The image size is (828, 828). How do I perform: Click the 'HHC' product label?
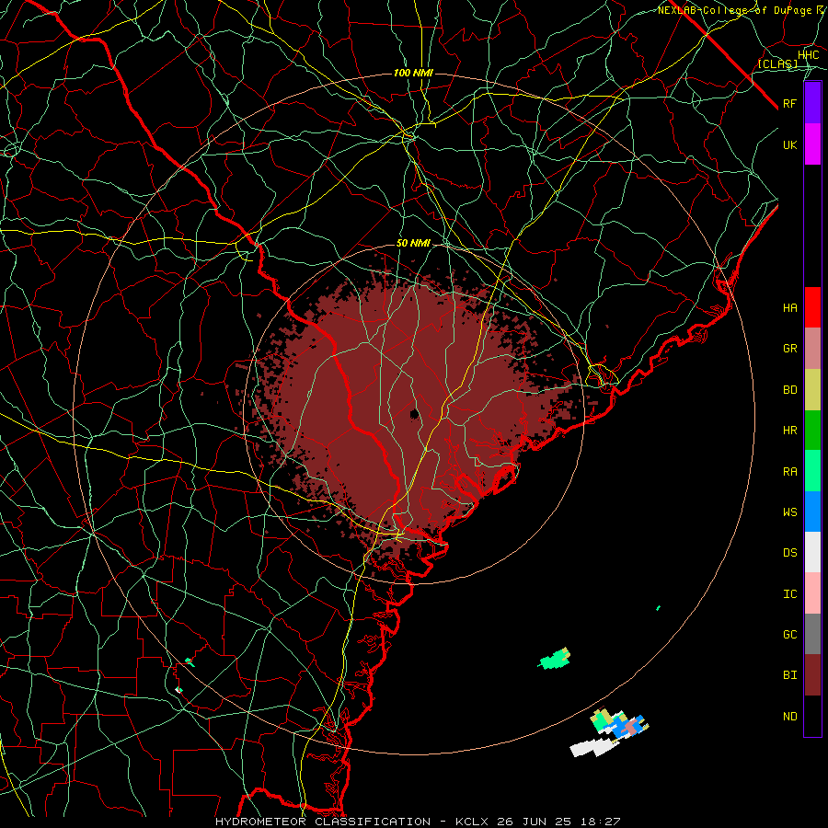click(x=808, y=54)
